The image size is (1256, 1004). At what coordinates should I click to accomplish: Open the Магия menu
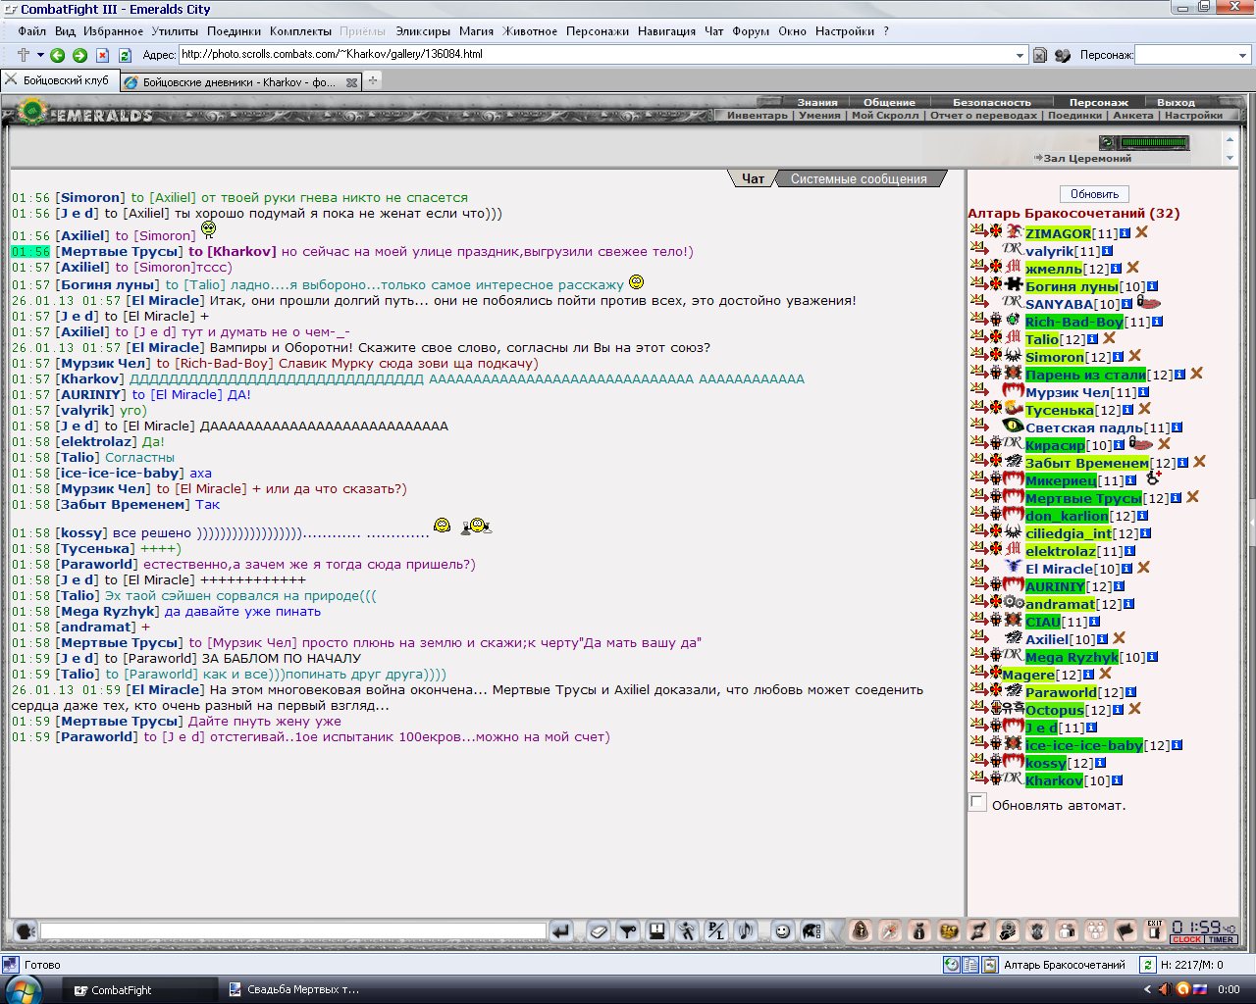point(476,31)
